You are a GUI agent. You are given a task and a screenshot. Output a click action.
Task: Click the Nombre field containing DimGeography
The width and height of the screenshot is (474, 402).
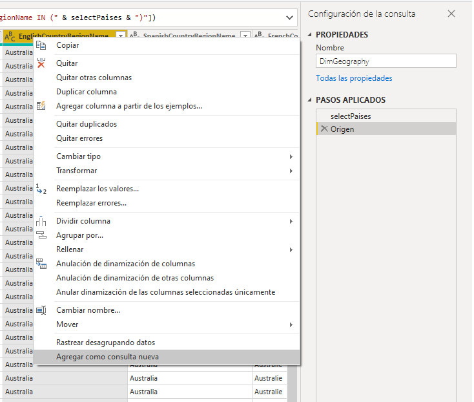386,61
